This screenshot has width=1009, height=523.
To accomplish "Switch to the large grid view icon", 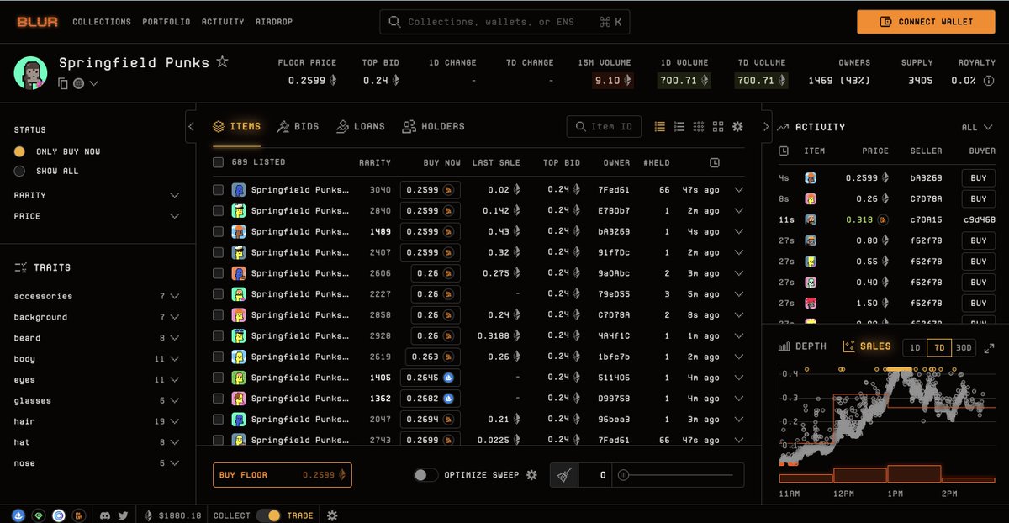I will 718,126.
